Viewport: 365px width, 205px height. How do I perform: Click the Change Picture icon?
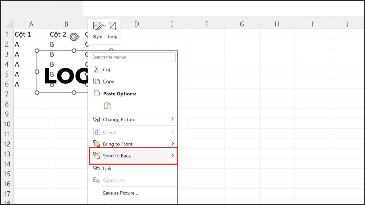click(96, 119)
